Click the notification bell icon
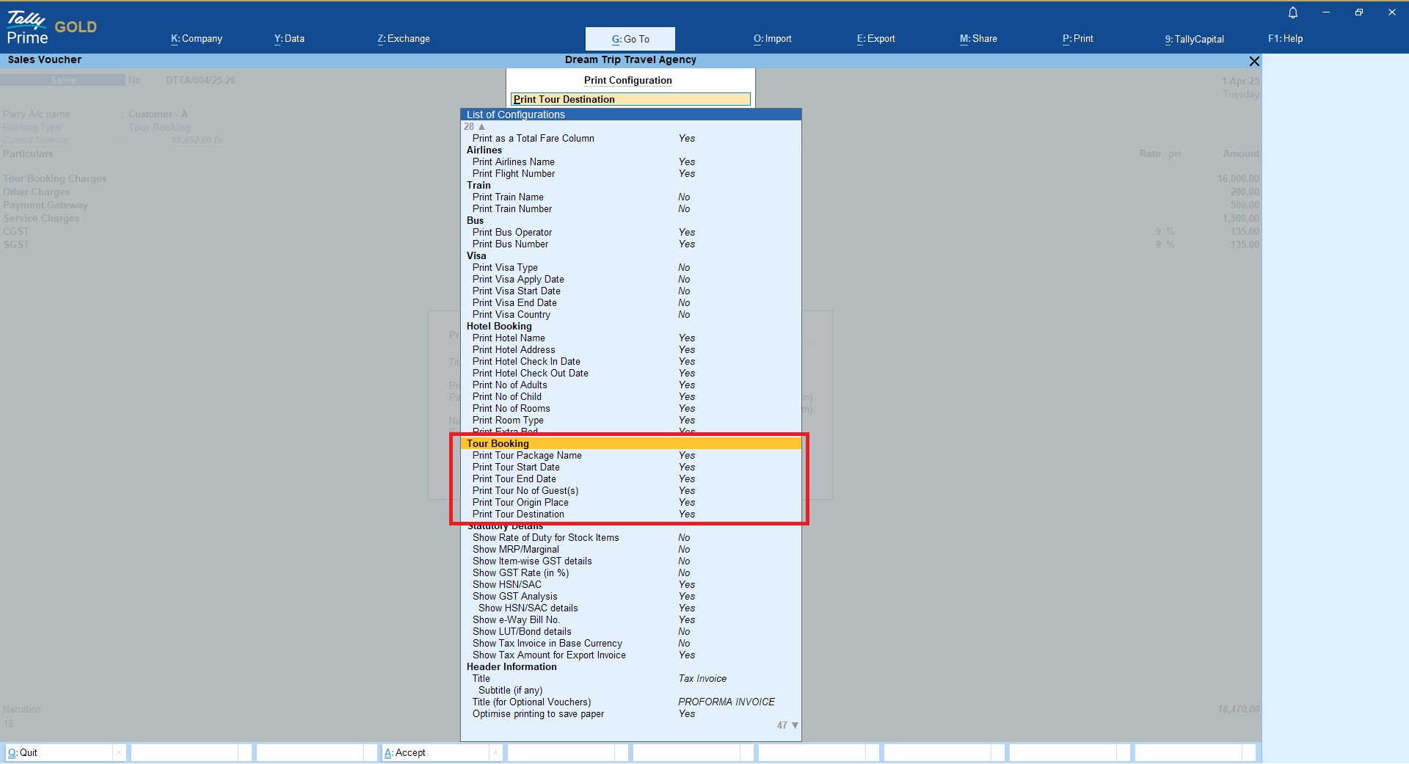Viewport: 1409px width, 764px height. coord(1293,12)
